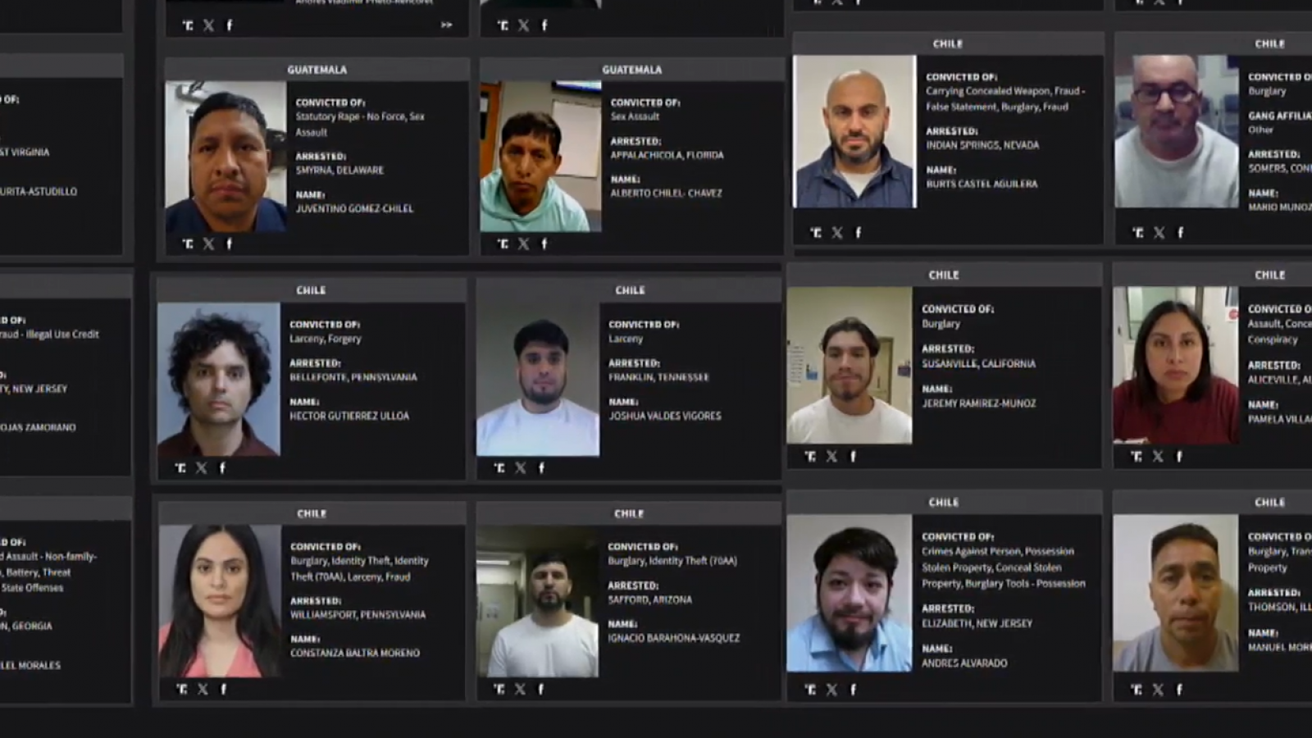The height and width of the screenshot is (738, 1312).
Task: Click the name "IGNACIO BARAHONA-VASQUEZ"
Action: [x=673, y=638]
